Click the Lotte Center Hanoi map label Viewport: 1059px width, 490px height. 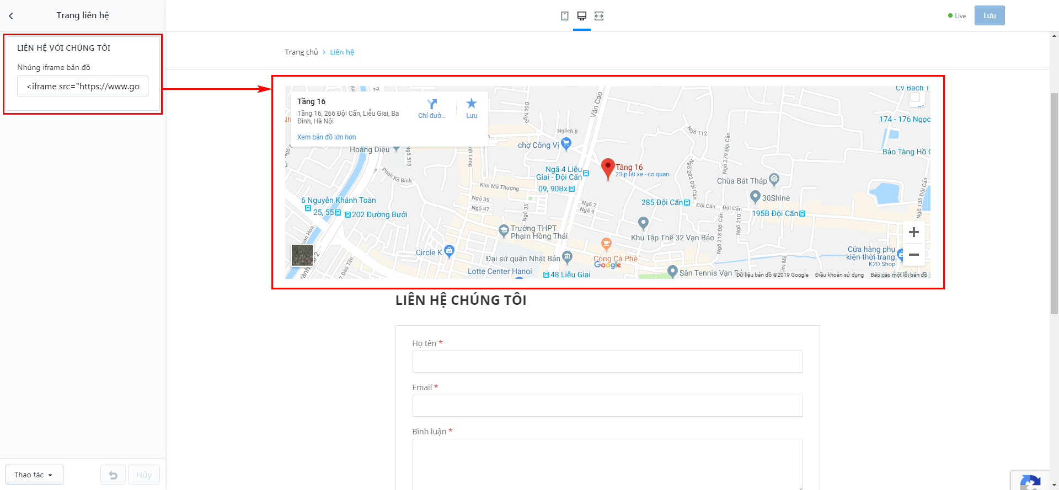tap(500, 272)
